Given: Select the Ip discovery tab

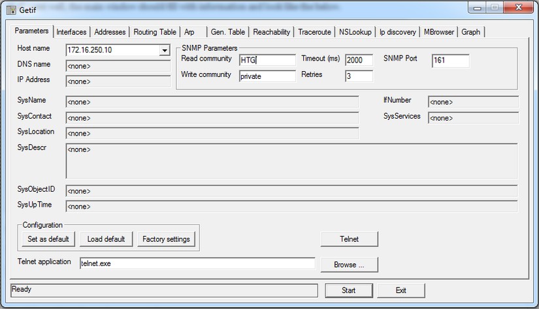Looking at the screenshot, I should coord(398,32).
